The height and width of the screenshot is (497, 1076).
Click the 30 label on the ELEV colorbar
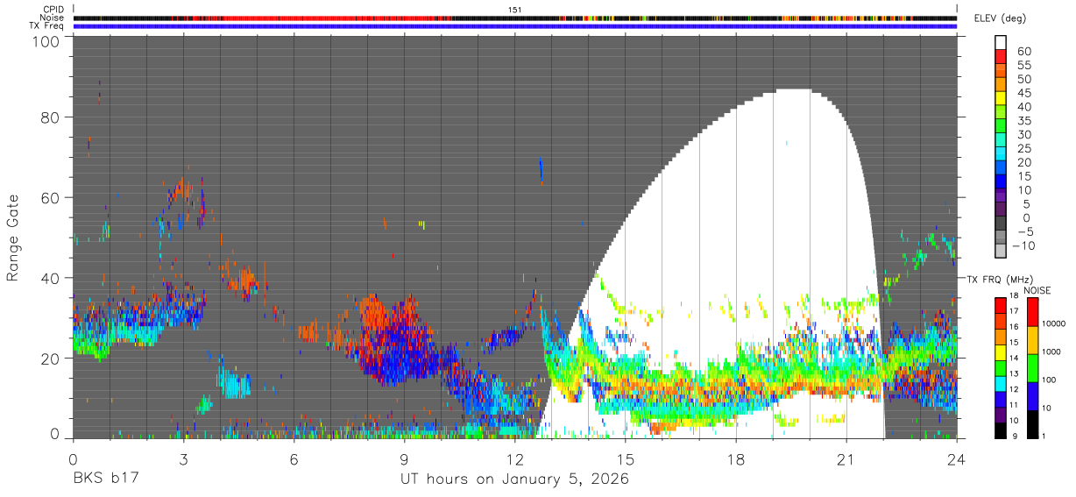(1025, 135)
